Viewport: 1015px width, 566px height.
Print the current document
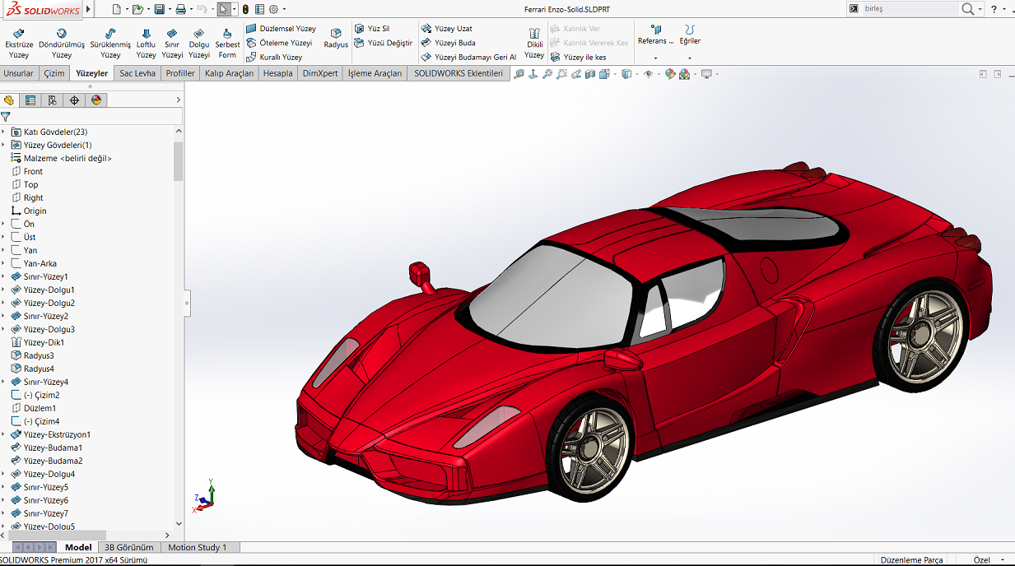[180, 9]
